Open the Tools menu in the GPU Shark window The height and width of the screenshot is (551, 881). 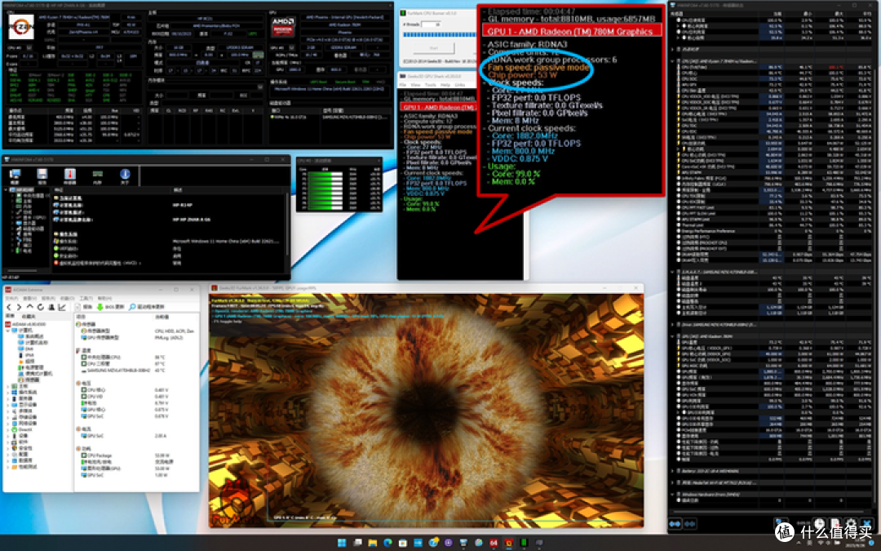pos(431,85)
